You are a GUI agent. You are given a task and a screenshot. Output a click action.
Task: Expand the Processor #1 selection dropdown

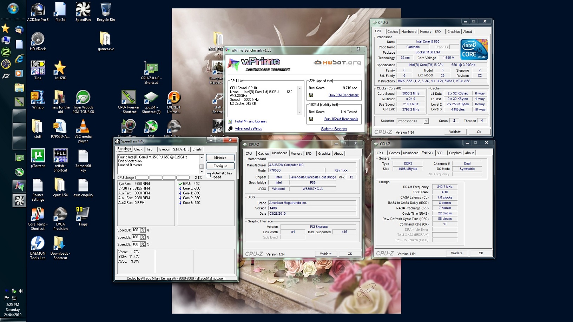click(426, 121)
